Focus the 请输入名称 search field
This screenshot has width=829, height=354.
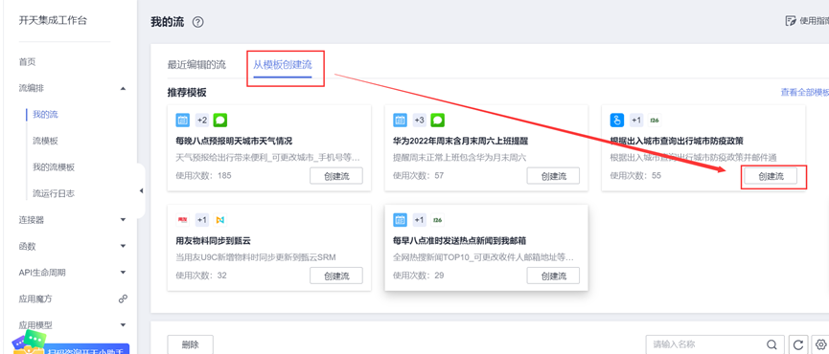coord(715,344)
